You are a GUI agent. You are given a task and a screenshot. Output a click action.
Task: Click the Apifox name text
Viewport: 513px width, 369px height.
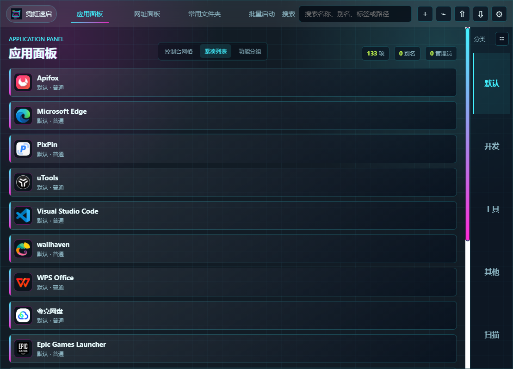pos(48,78)
